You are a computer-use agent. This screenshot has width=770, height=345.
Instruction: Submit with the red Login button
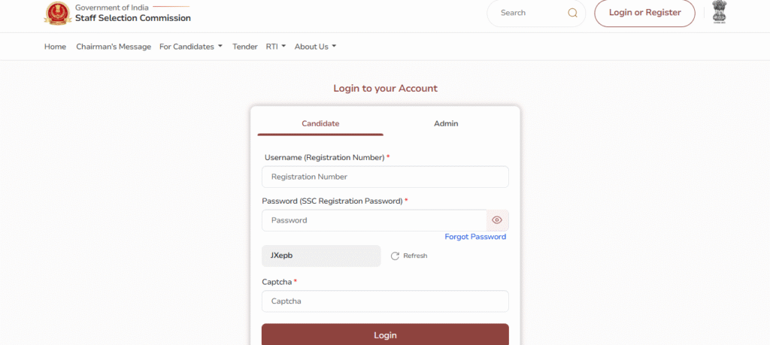[x=385, y=334]
